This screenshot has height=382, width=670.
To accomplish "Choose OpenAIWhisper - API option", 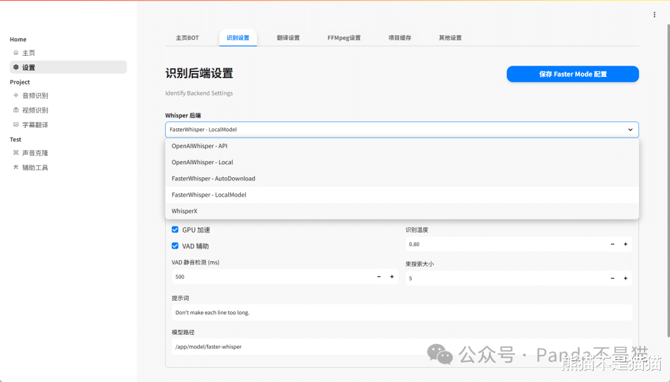I will [200, 146].
